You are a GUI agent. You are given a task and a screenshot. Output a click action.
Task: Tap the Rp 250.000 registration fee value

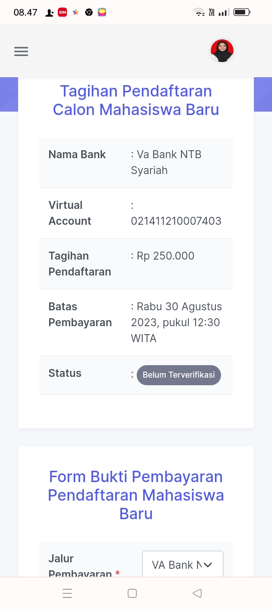pyautogui.click(x=165, y=256)
